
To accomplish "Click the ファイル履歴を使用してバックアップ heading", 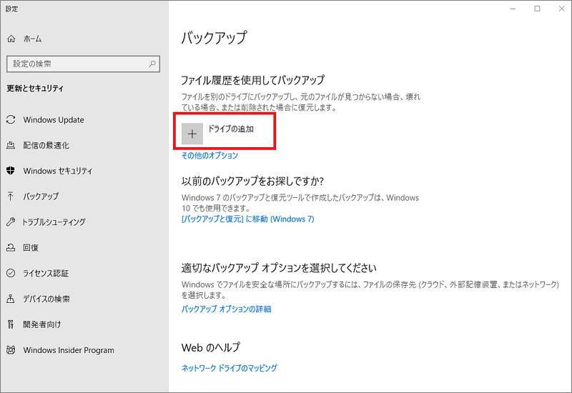I will pyautogui.click(x=253, y=80).
